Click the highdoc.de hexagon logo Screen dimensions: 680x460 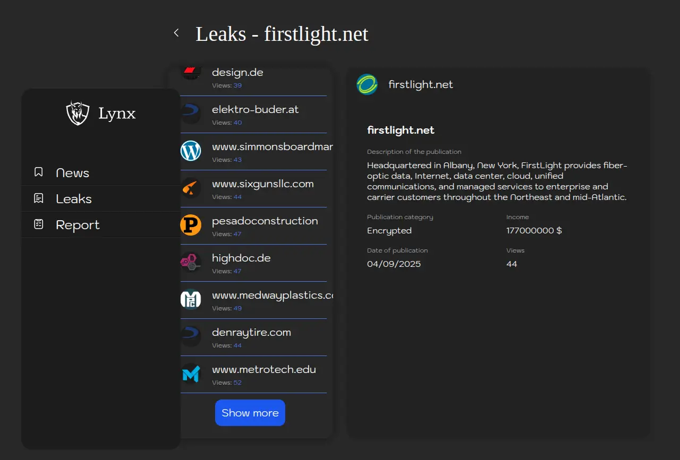click(191, 262)
